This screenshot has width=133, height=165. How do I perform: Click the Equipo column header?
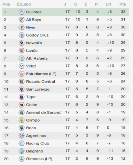coord(24,5)
